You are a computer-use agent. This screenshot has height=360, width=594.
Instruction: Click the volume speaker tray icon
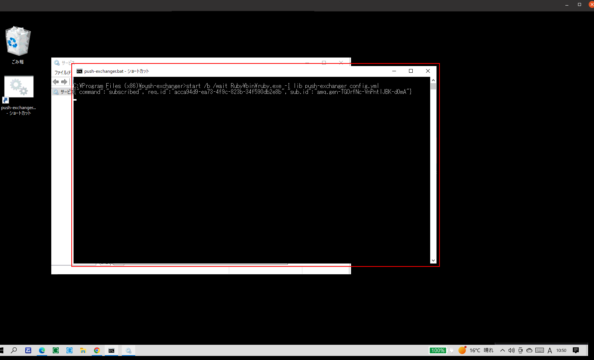pos(512,350)
